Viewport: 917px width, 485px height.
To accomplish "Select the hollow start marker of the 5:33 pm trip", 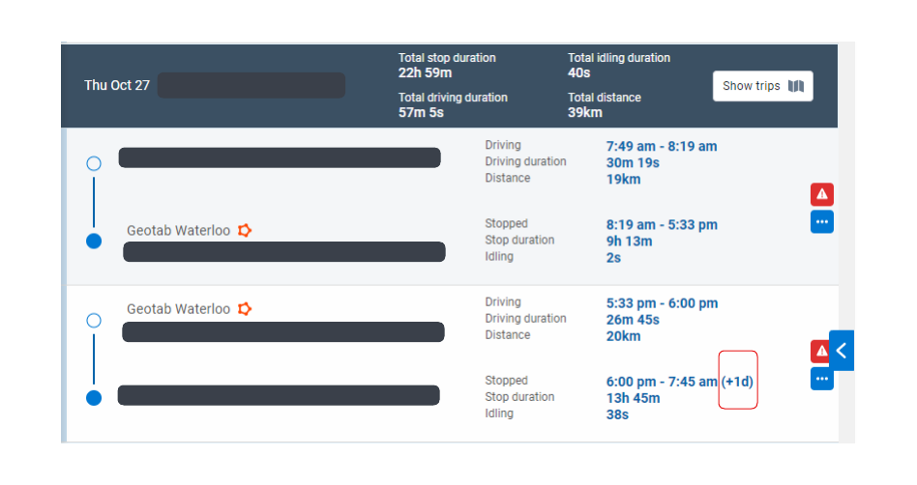I will [94, 320].
